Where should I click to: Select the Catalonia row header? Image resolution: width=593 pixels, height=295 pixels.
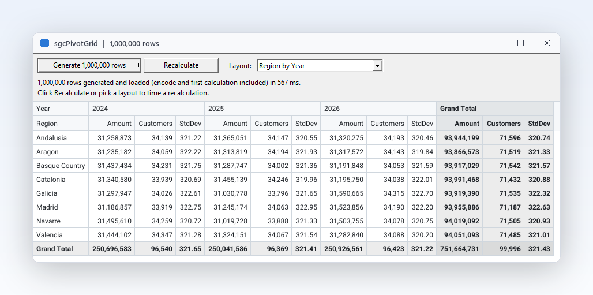pyautogui.click(x=61, y=180)
